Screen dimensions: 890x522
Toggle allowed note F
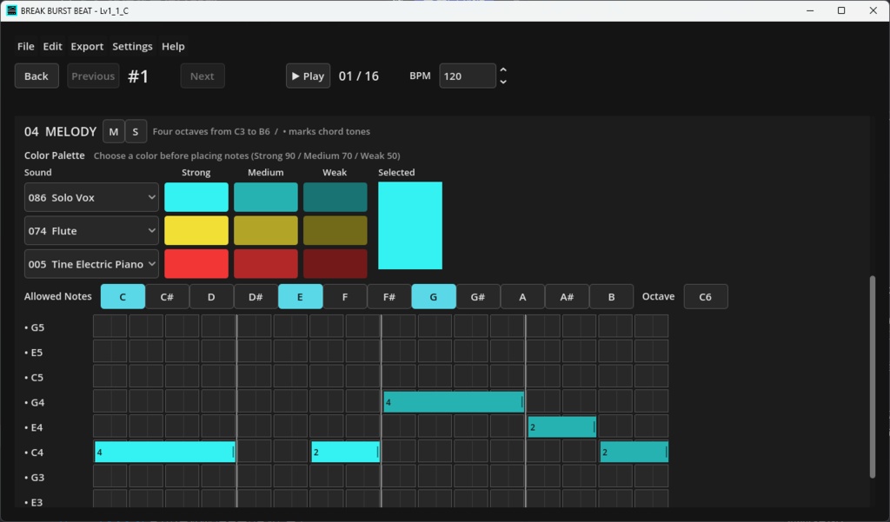click(344, 297)
